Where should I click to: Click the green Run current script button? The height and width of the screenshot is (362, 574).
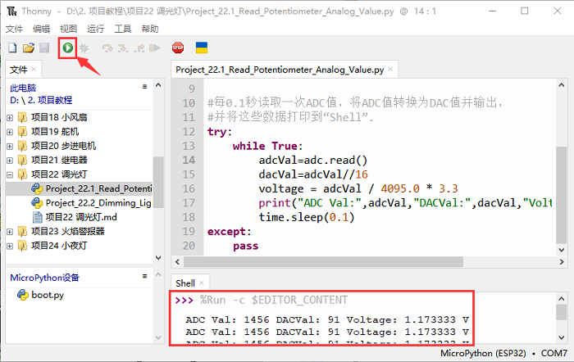67,48
